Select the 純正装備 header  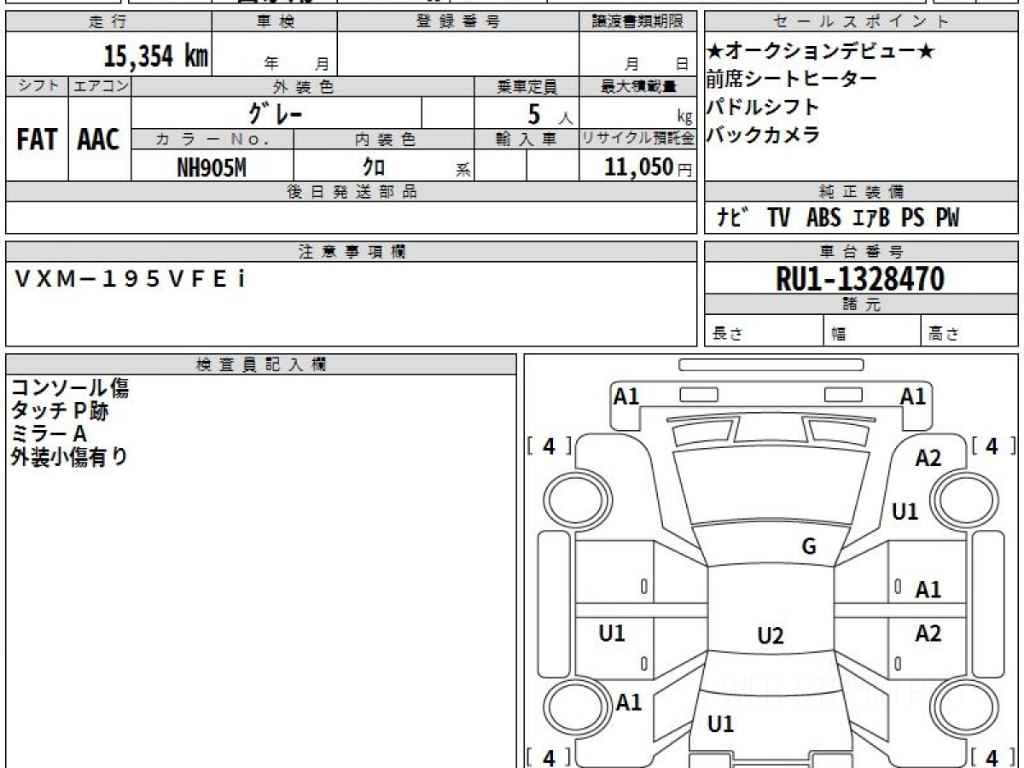tap(862, 192)
